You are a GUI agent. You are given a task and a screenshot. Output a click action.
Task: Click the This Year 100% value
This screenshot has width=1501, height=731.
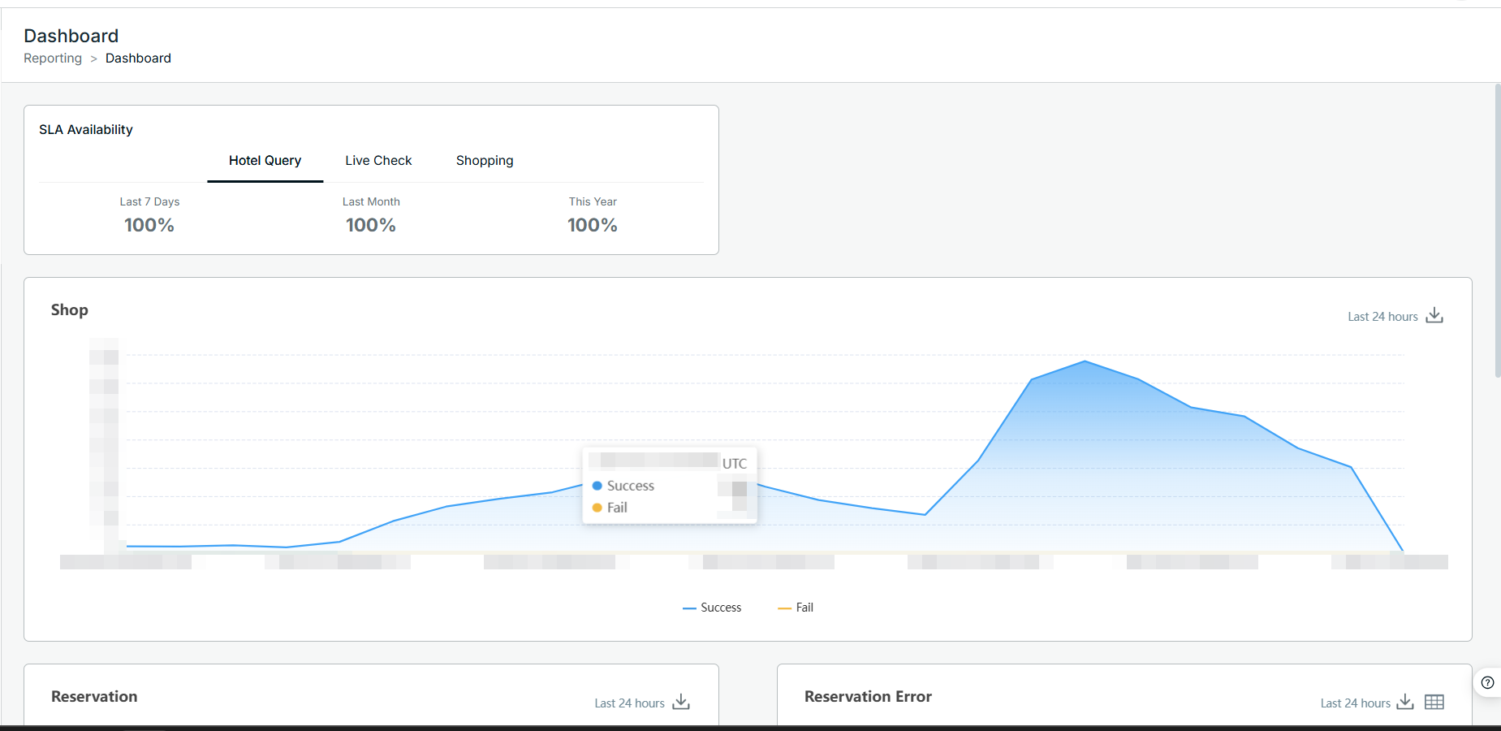pos(593,225)
